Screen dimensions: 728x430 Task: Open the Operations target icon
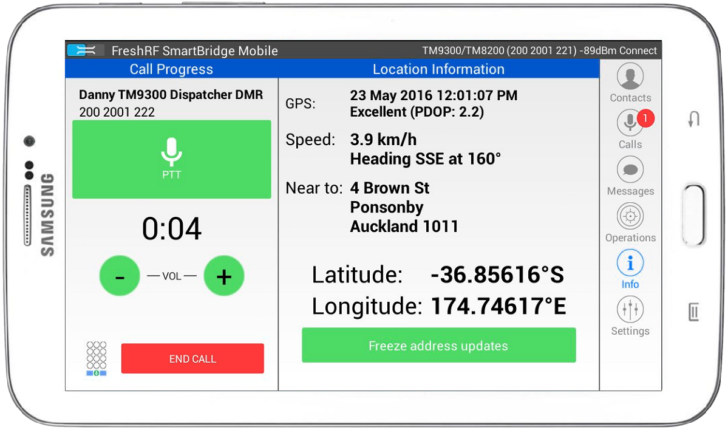(x=630, y=216)
